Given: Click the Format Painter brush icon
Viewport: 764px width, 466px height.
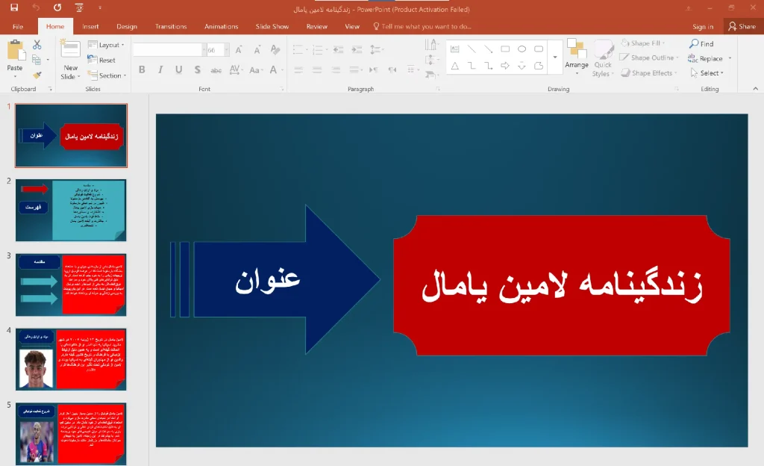Looking at the screenshot, I should 37,75.
